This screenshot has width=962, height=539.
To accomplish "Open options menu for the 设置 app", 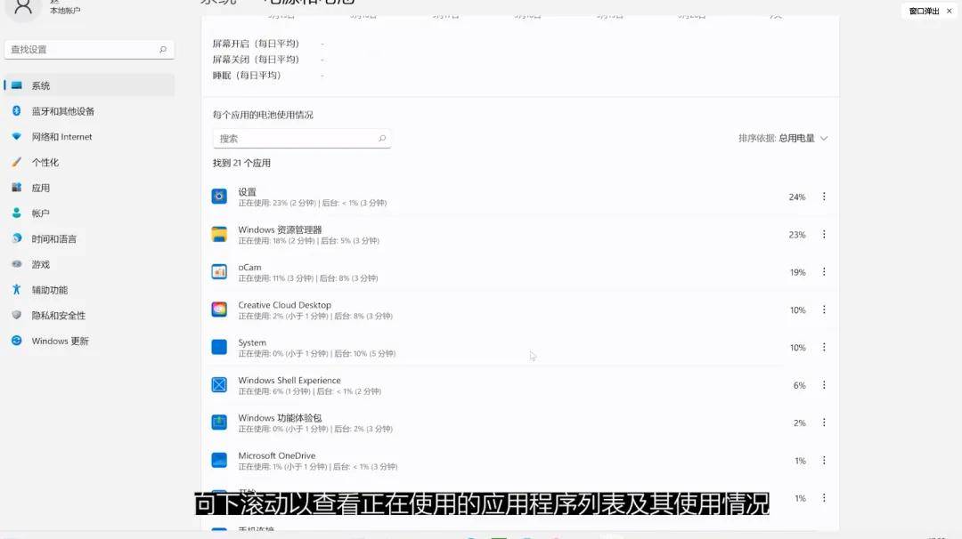I will click(823, 197).
